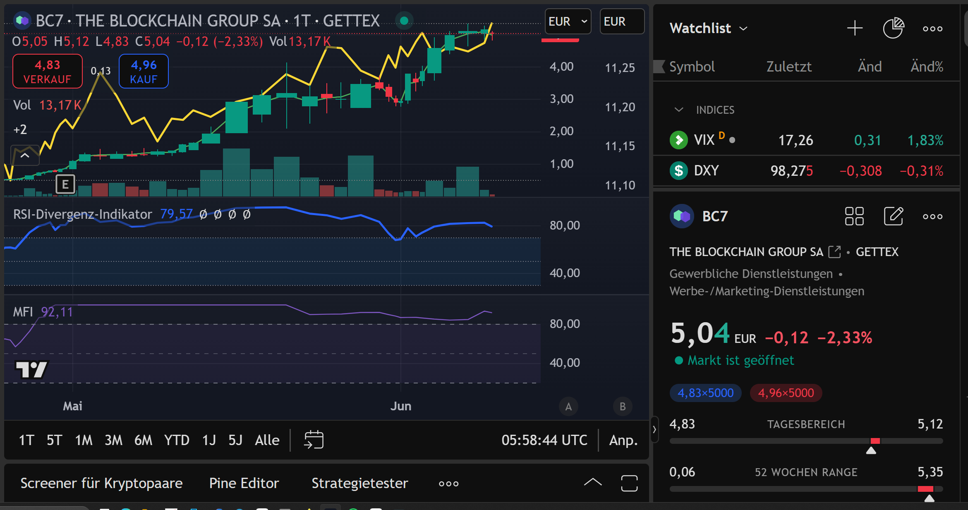Click the BC7 logo in the details panel
The height and width of the screenshot is (510, 968).
pos(681,216)
